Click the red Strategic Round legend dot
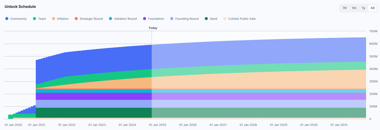 (x=76, y=19)
